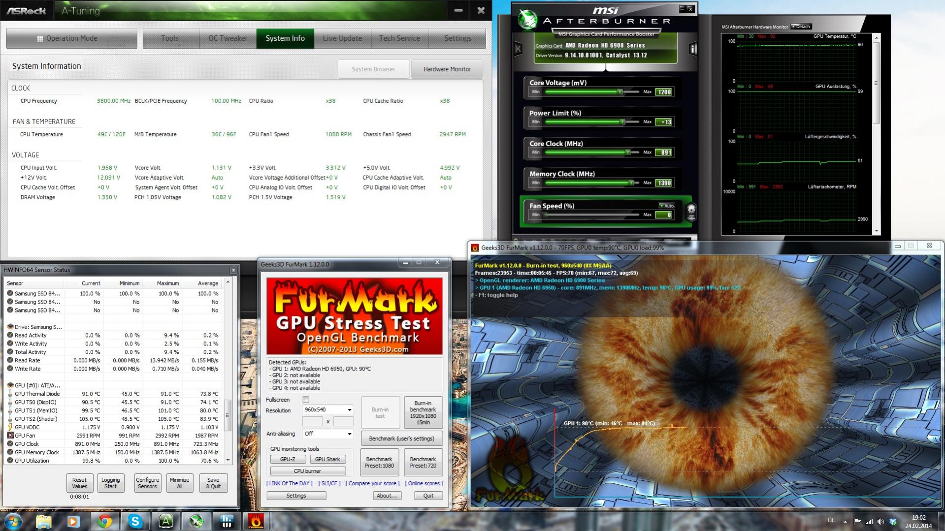Click the Core Clock 891 value box

tap(663, 152)
